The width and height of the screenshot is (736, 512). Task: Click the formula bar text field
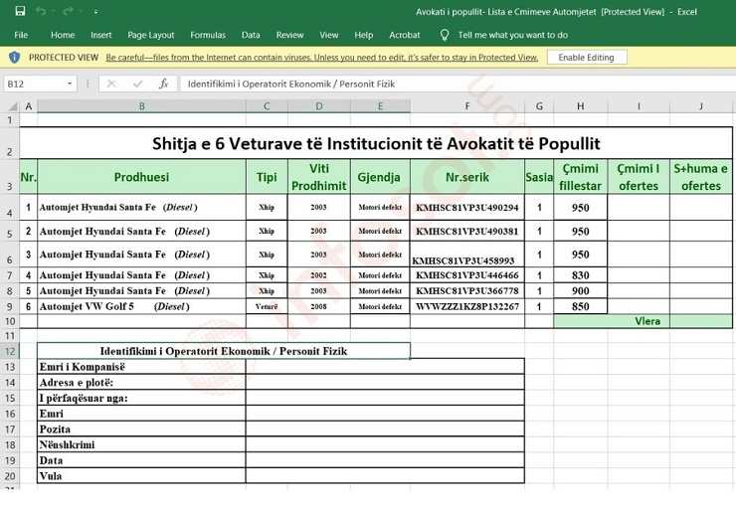coord(448,85)
